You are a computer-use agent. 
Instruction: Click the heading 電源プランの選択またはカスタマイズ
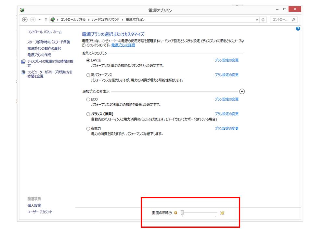tap(113, 34)
